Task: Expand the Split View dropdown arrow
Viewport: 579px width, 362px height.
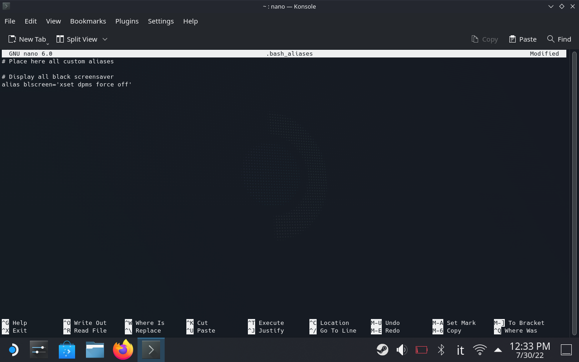Action: 105,39
